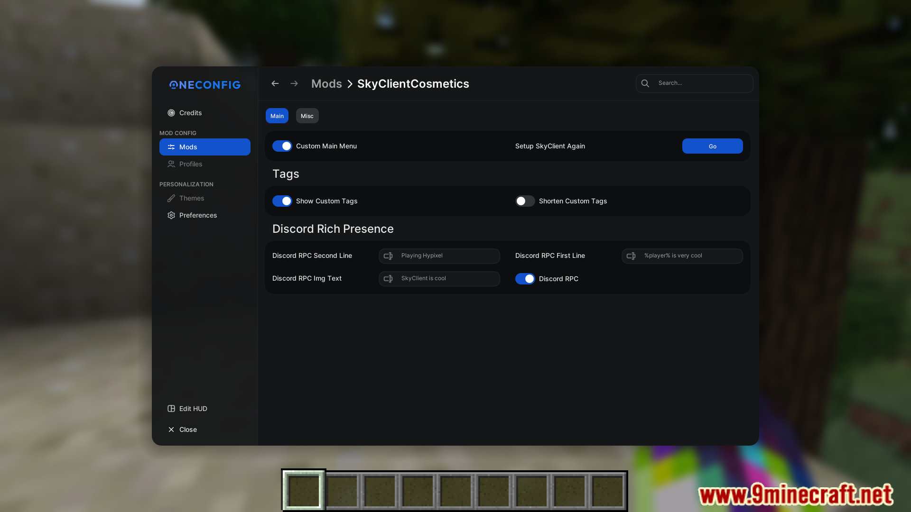Image resolution: width=911 pixels, height=512 pixels.
Task: Edit the Discord RPC Img Text field
Action: click(x=439, y=279)
